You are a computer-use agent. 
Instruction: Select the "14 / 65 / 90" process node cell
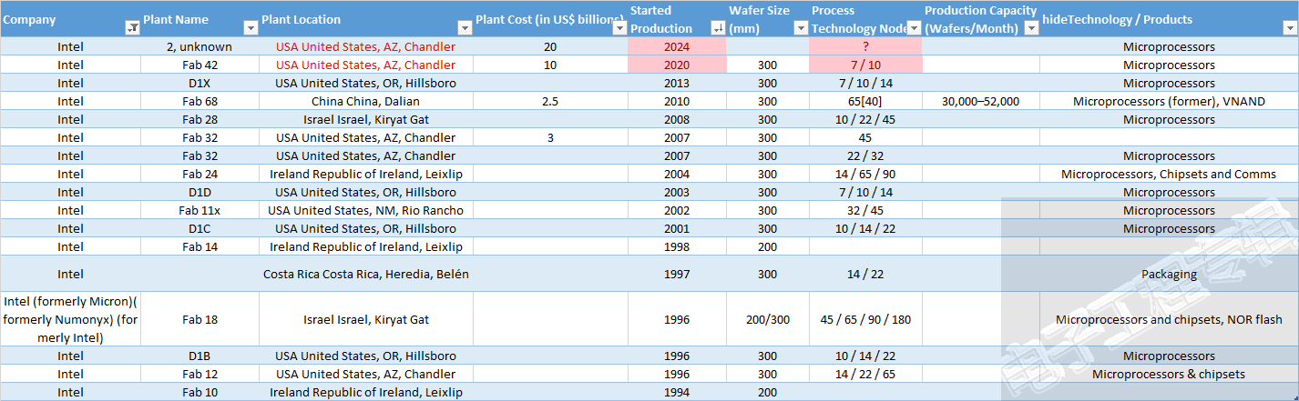pyautogui.click(x=865, y=174)
